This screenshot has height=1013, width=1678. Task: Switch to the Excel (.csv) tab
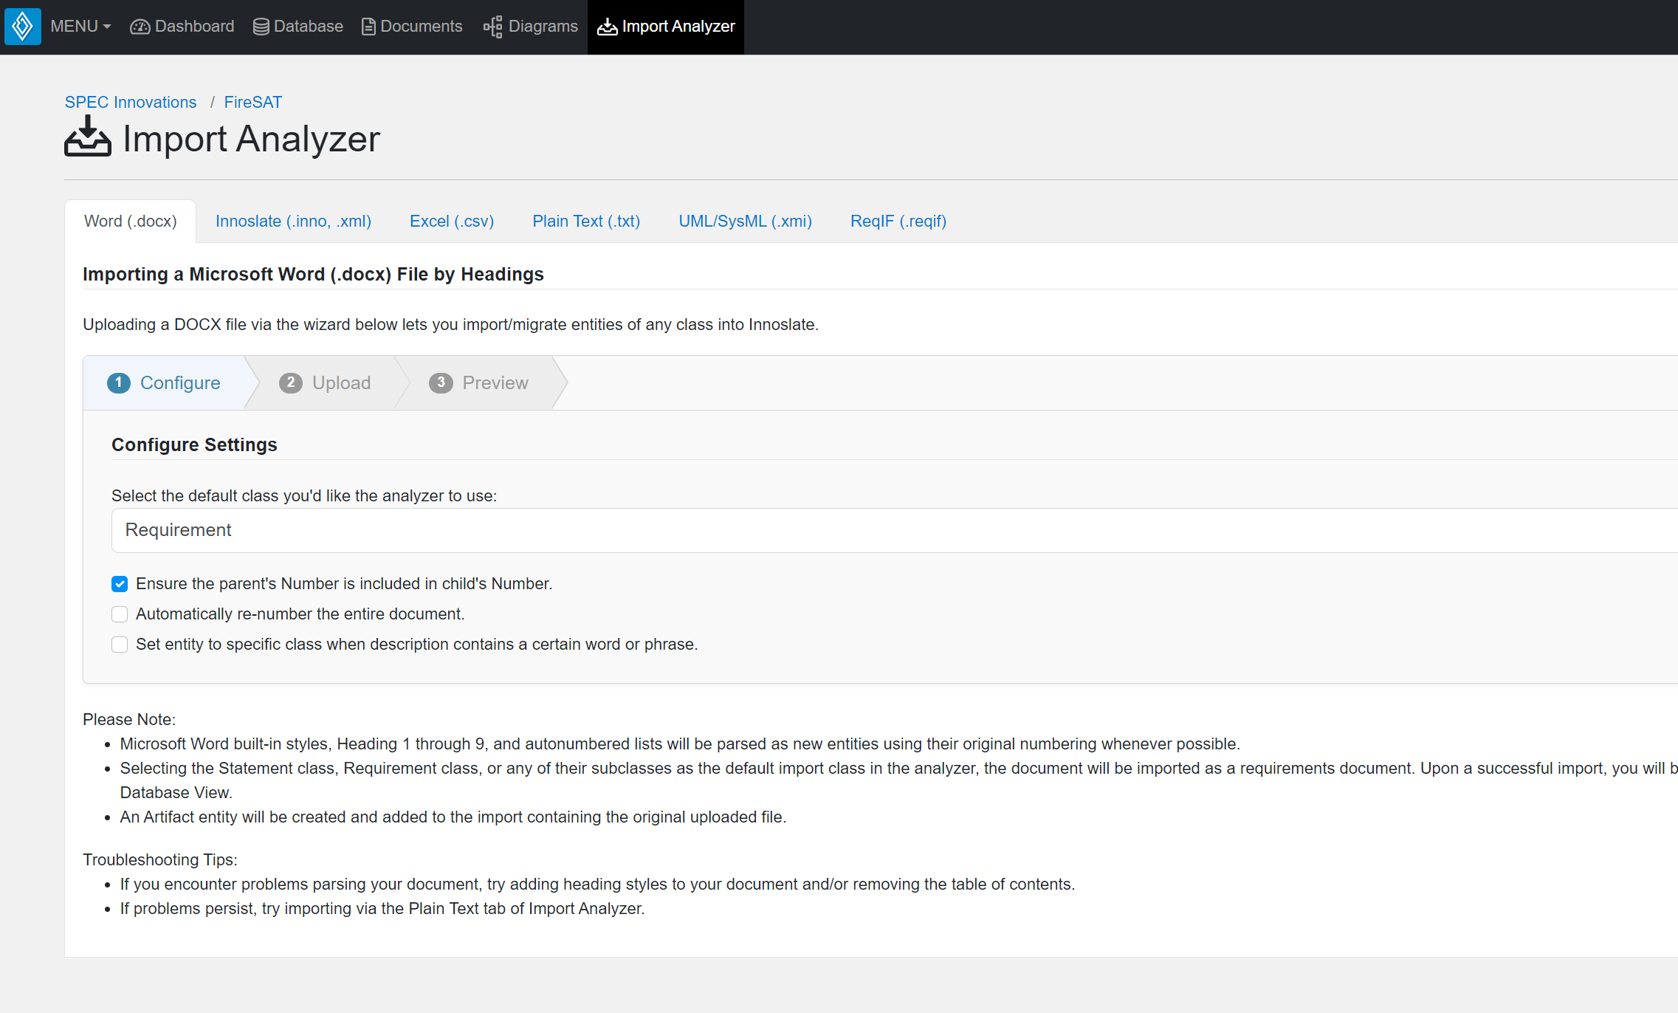(451, 222)
